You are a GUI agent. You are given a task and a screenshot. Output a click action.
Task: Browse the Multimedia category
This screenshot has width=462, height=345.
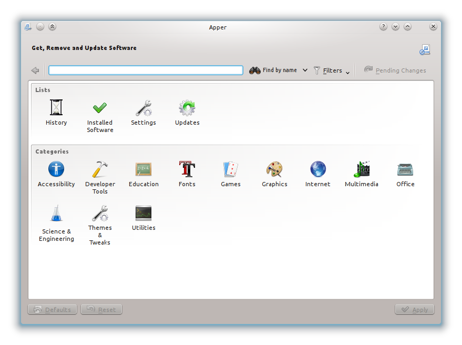362,174
